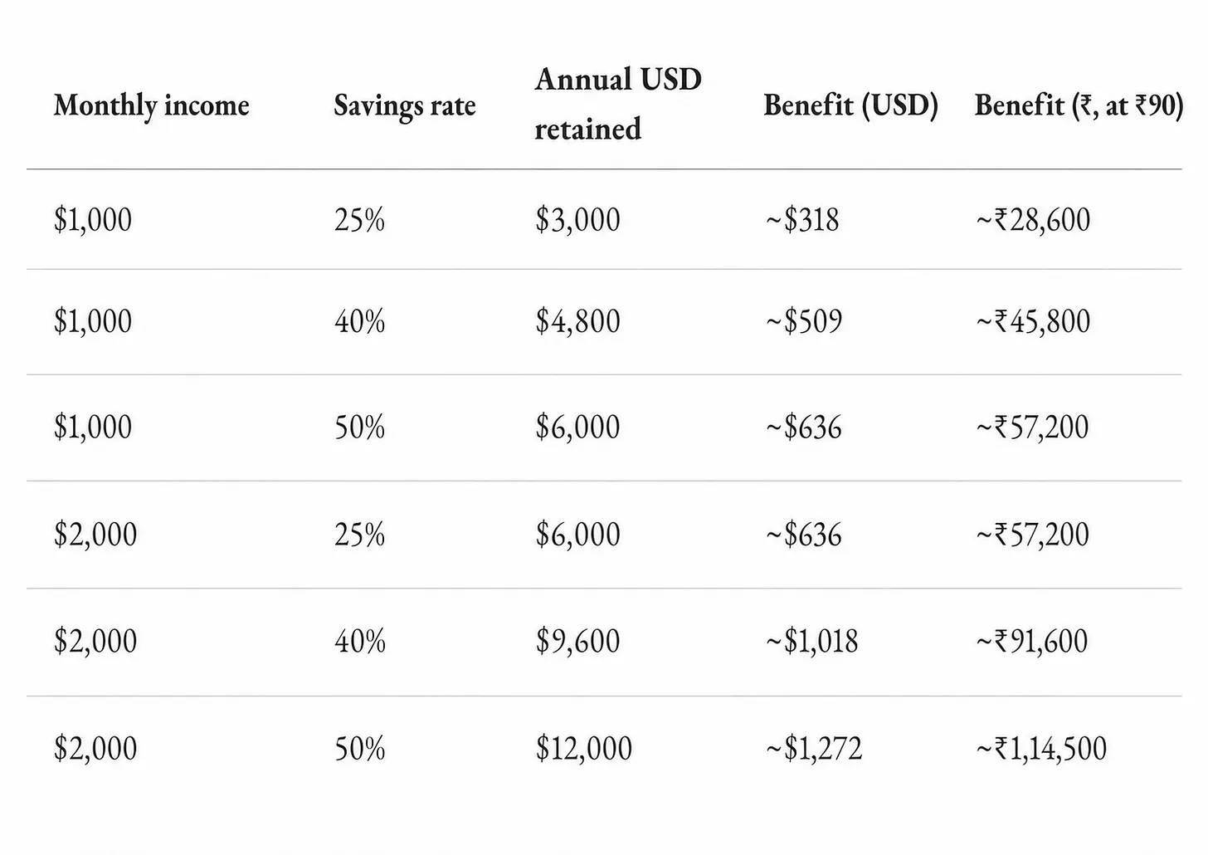Click the ~₹28,600 benefit cell
The image size is (1208, 855).
[x=1033, y=220]
